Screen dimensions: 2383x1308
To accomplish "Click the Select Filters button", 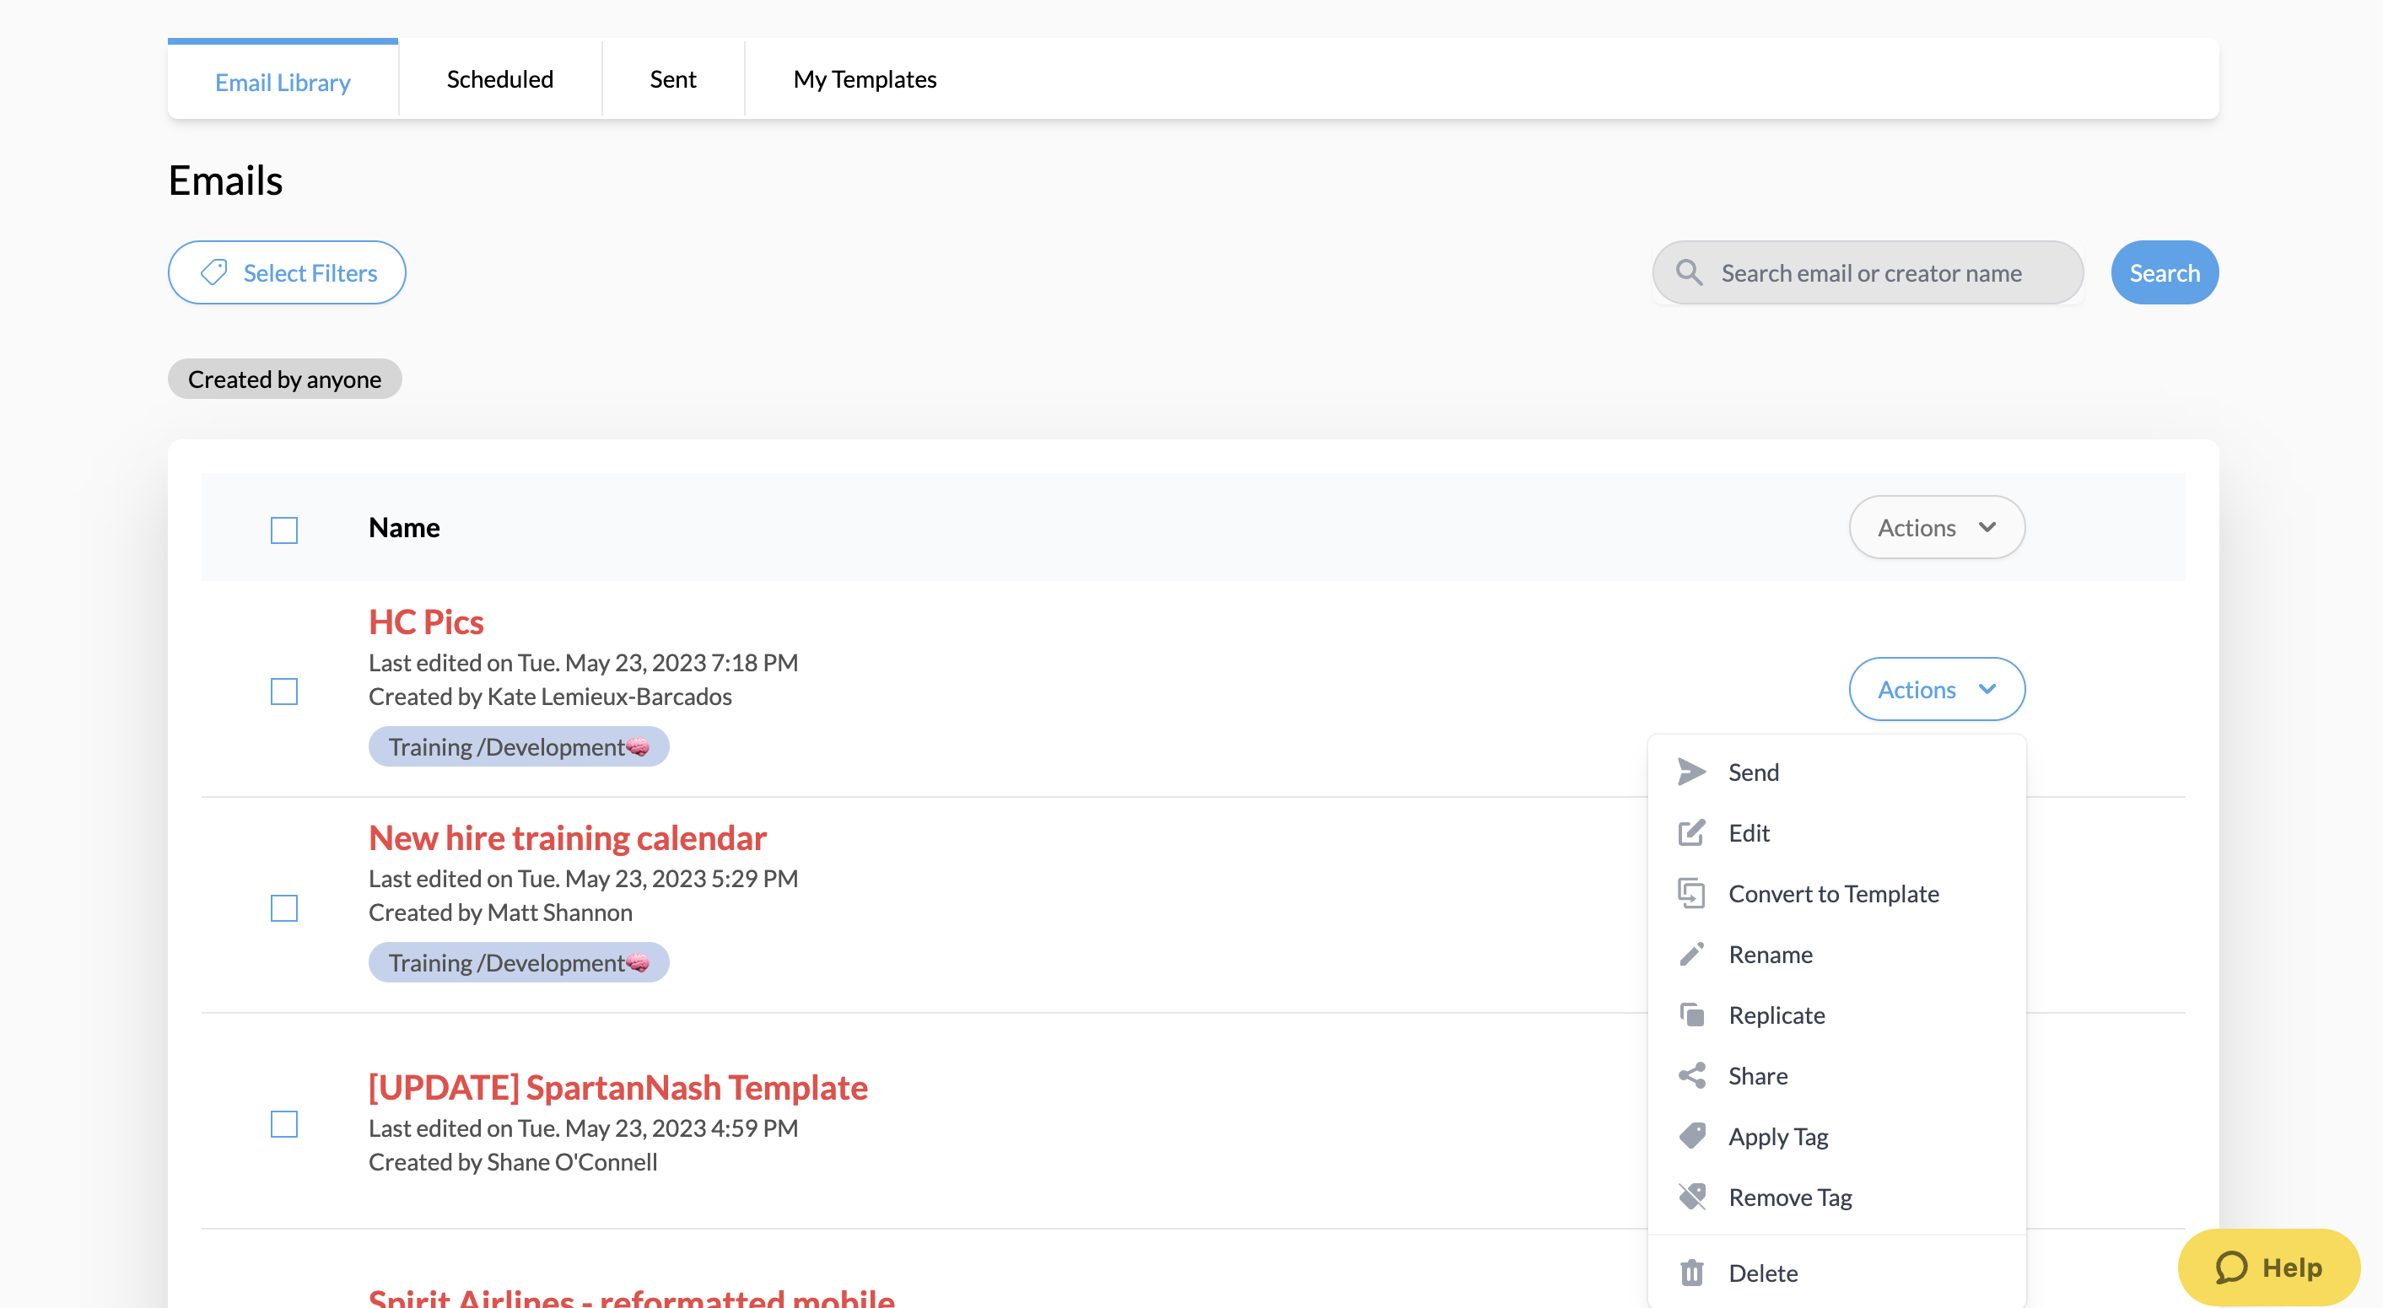I will [287, 273].
